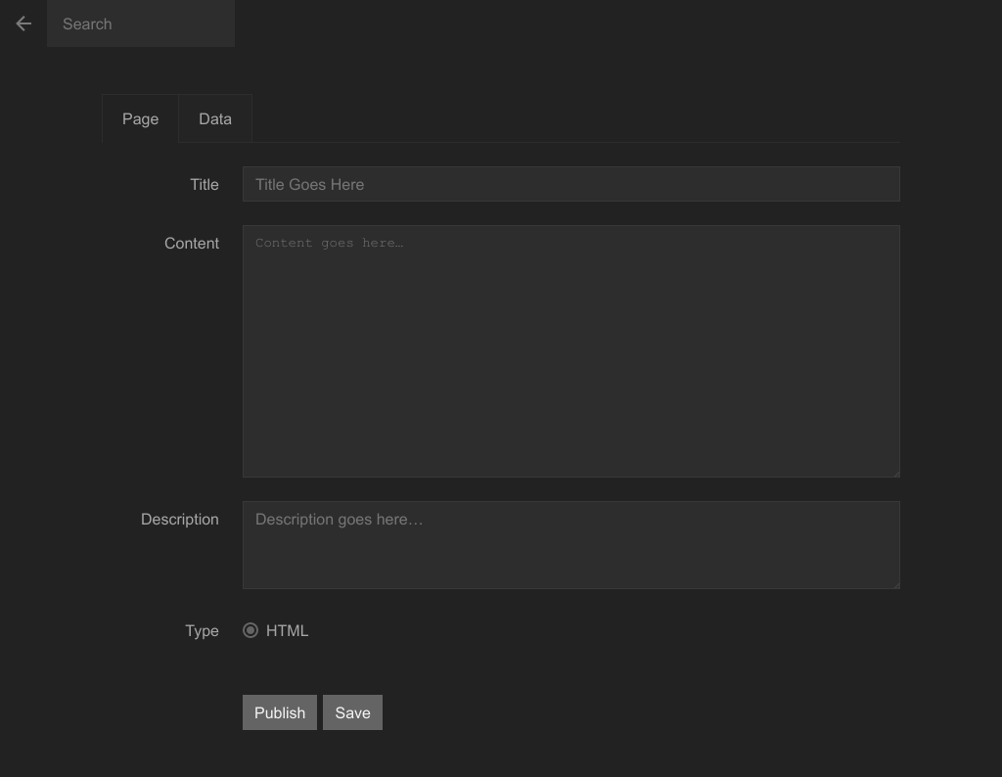Click the 'Content goes here…' placeholder text
The height and width of the screenshot is (777, 1002).
coord(329,243)
